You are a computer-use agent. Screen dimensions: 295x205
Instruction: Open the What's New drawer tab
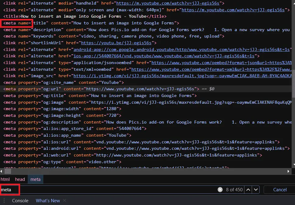click(48, 201)
